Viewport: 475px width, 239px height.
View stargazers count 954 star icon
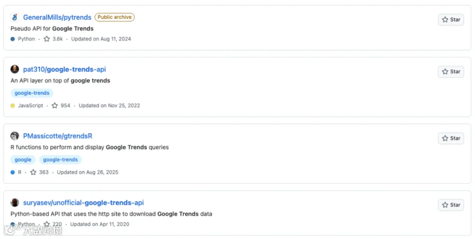(54, 105)
